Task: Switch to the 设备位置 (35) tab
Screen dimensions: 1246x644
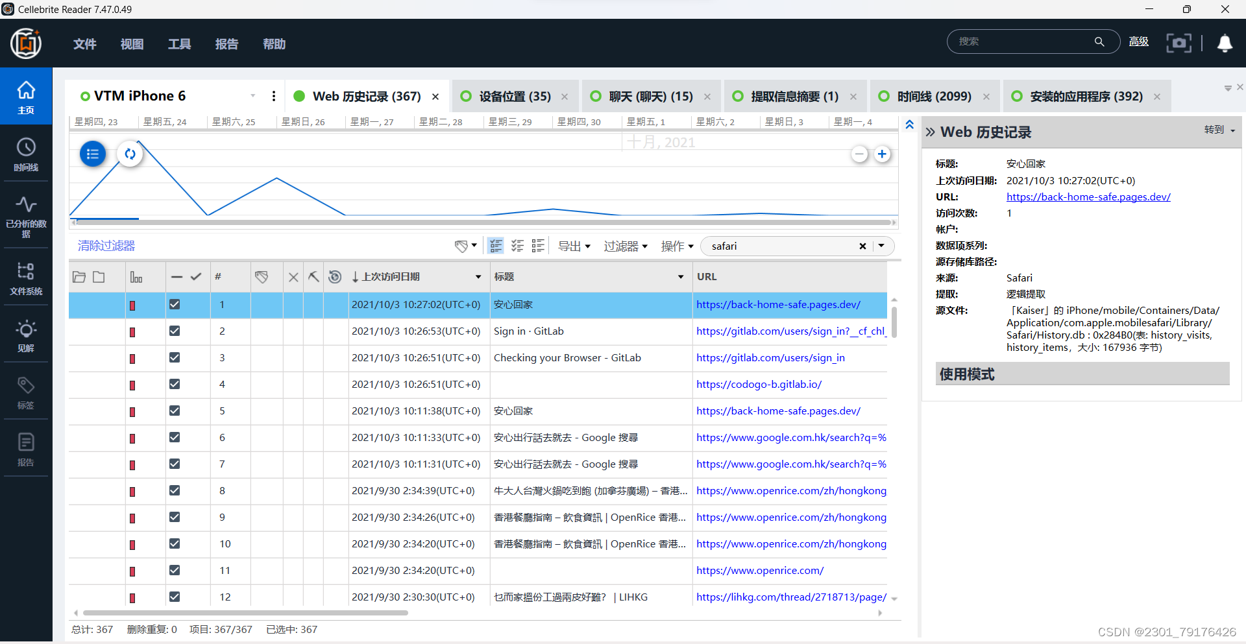Action: (515, 96)
